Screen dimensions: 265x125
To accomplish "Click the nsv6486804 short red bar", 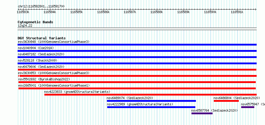I will (x=226, y=101).
